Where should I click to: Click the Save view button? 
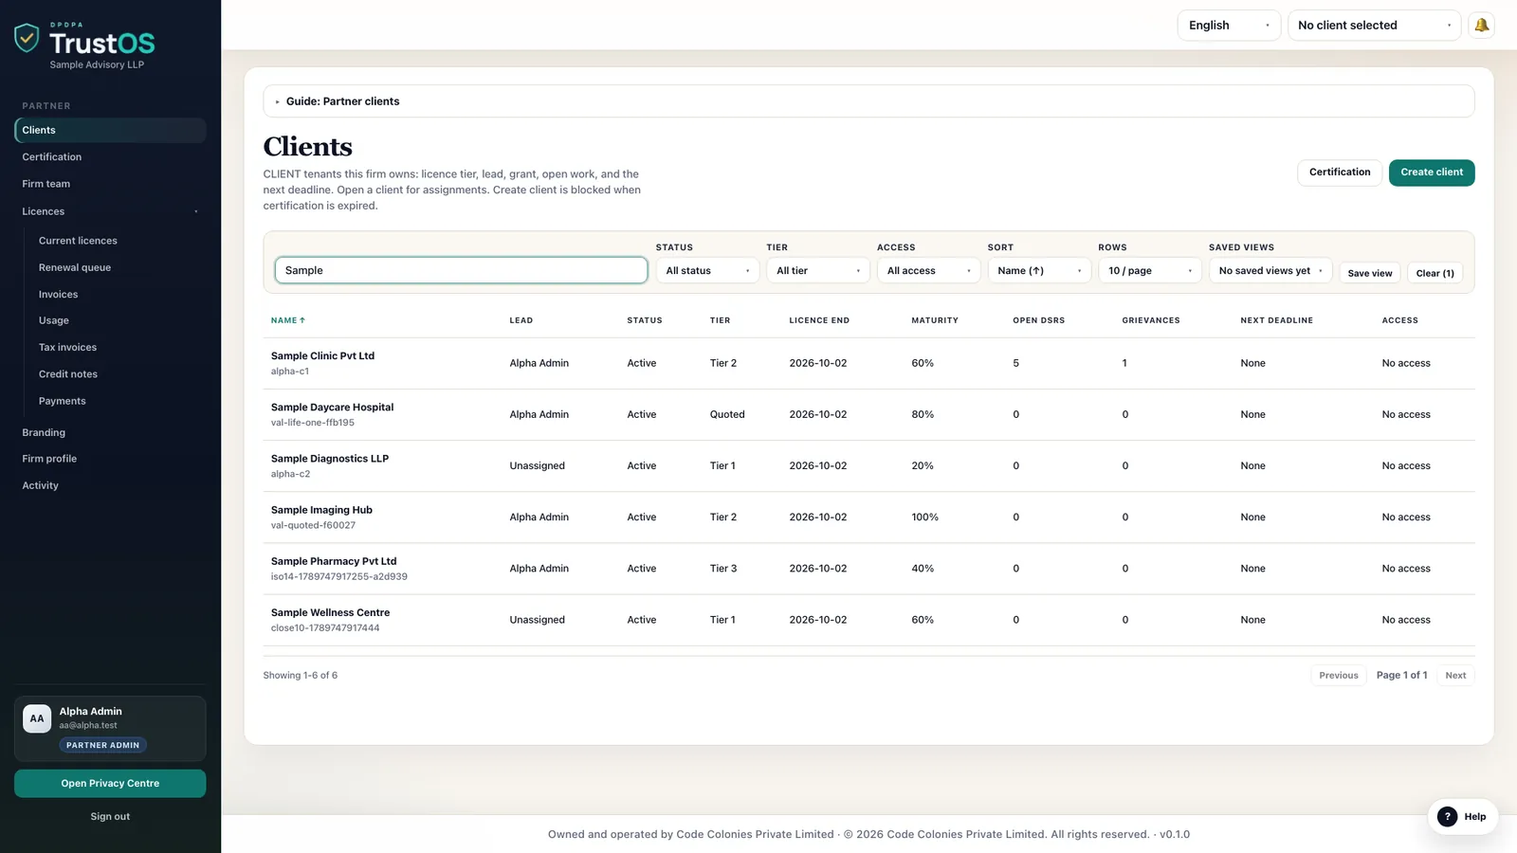[1370, 273]
